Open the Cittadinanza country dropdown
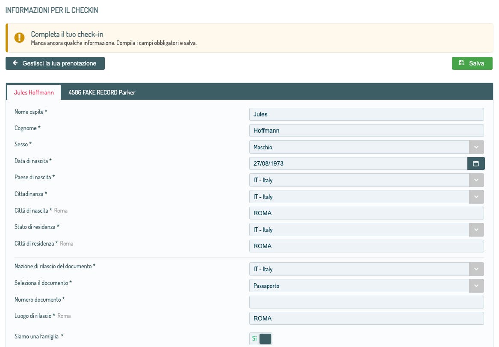The image size is (499, 347). (366, 197)
